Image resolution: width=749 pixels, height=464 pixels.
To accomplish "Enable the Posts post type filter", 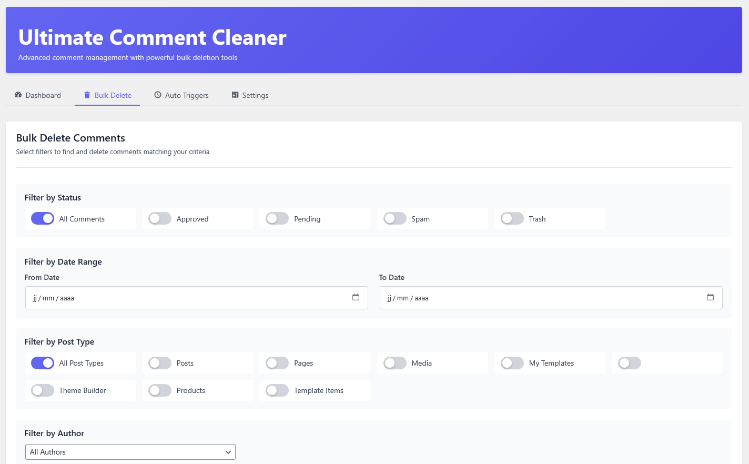I will pyautogui.click(x=159, y=362).
